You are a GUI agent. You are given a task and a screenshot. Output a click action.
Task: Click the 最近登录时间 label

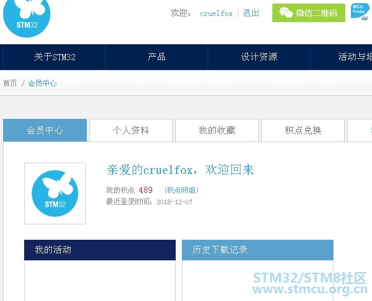(x=129, y=202)
